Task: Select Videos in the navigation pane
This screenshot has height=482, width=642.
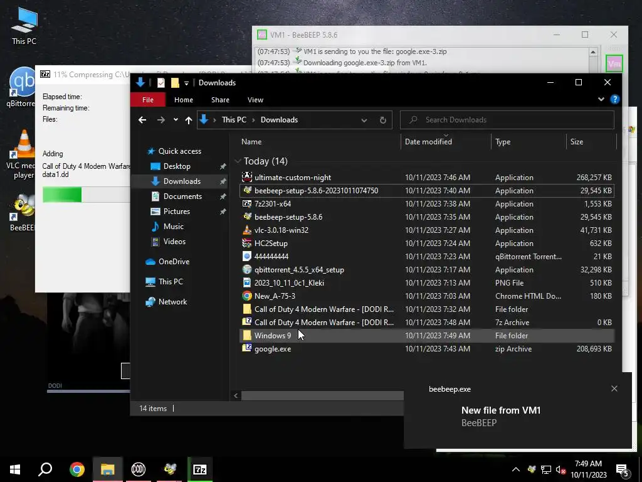Action: click(x=174, y=242)
